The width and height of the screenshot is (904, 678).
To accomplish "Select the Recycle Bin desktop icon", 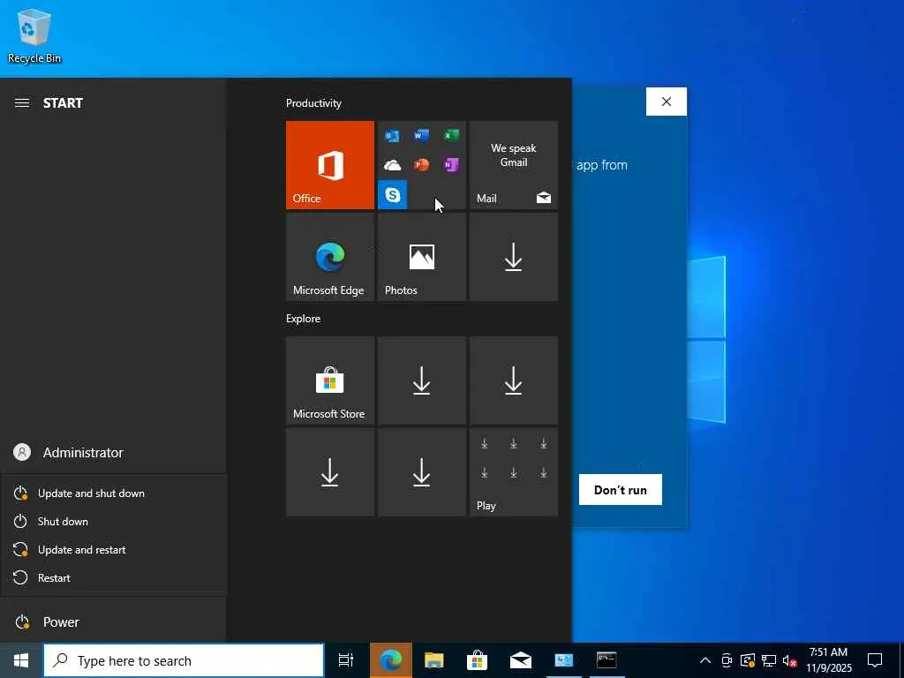I will [34, 35].
